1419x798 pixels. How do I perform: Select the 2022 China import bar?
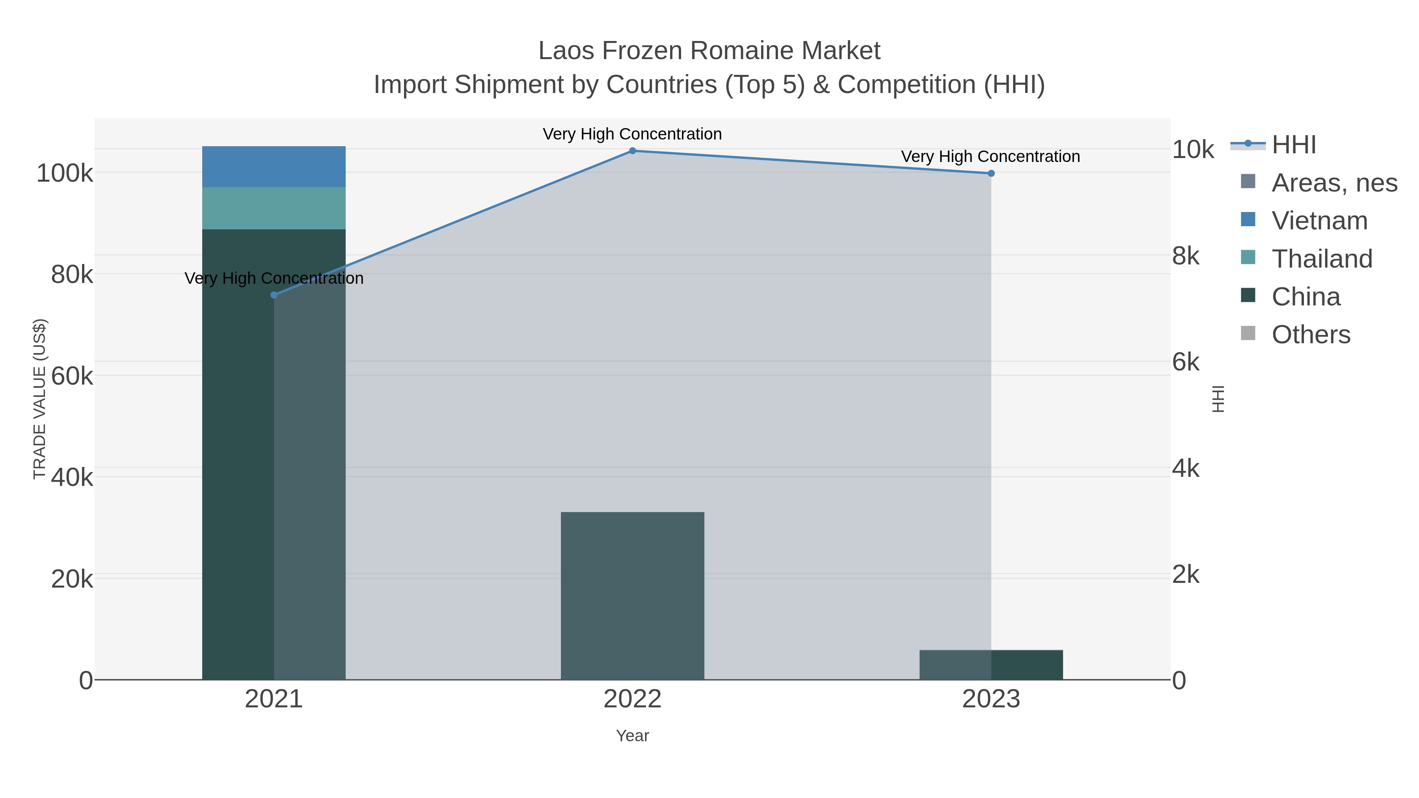pyautogui.click(x=632, y=596)
